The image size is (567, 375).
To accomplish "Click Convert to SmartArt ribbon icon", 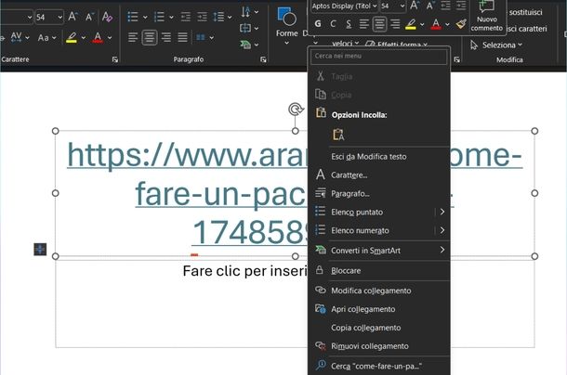I will point(245,45).
